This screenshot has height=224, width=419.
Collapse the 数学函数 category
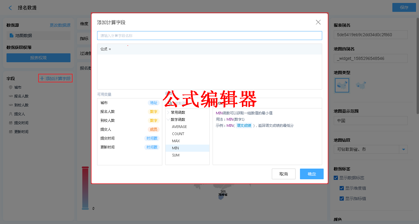tap(168, 120)
